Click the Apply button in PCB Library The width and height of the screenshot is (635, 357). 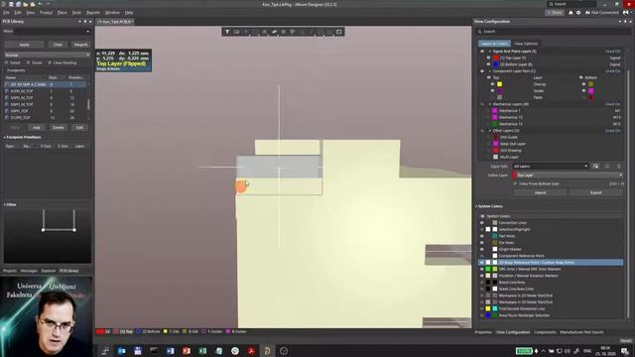[x=24, y=45]
